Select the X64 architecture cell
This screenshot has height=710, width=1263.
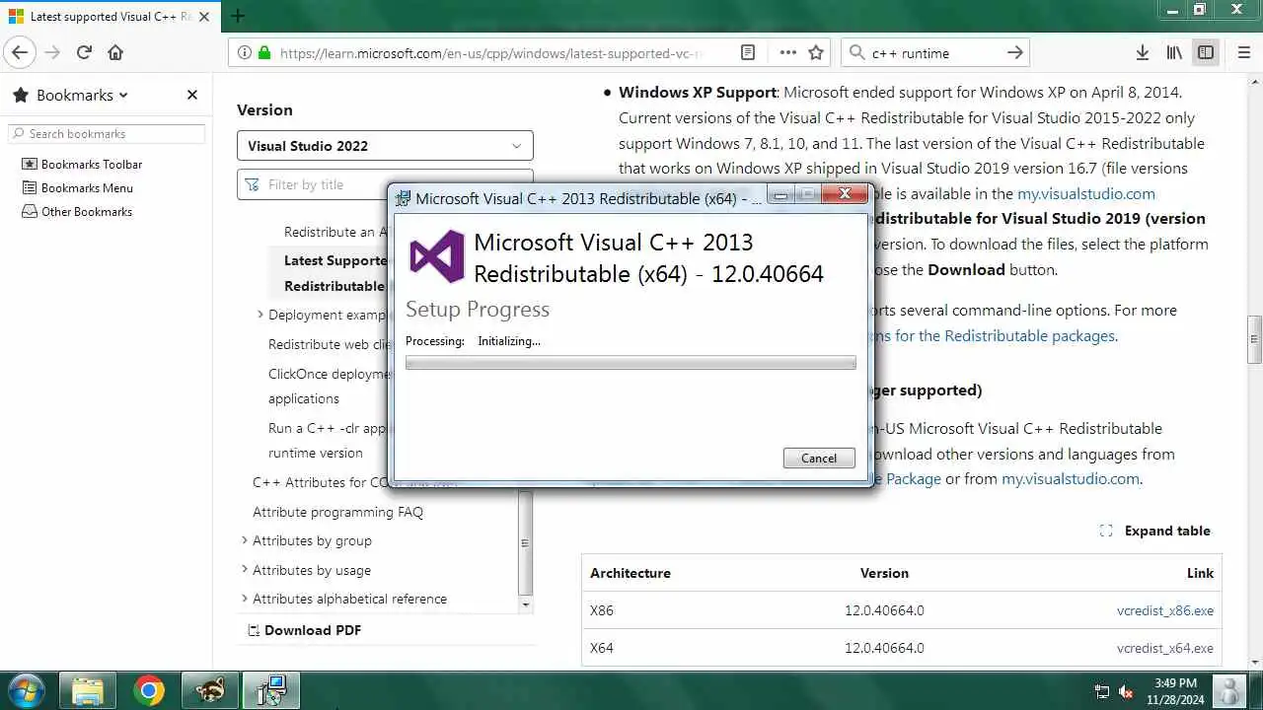[x=602, y=648]
